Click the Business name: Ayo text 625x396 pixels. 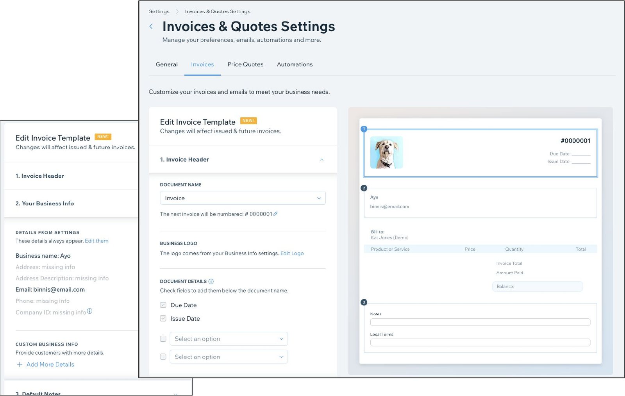(x=43, y=256)
